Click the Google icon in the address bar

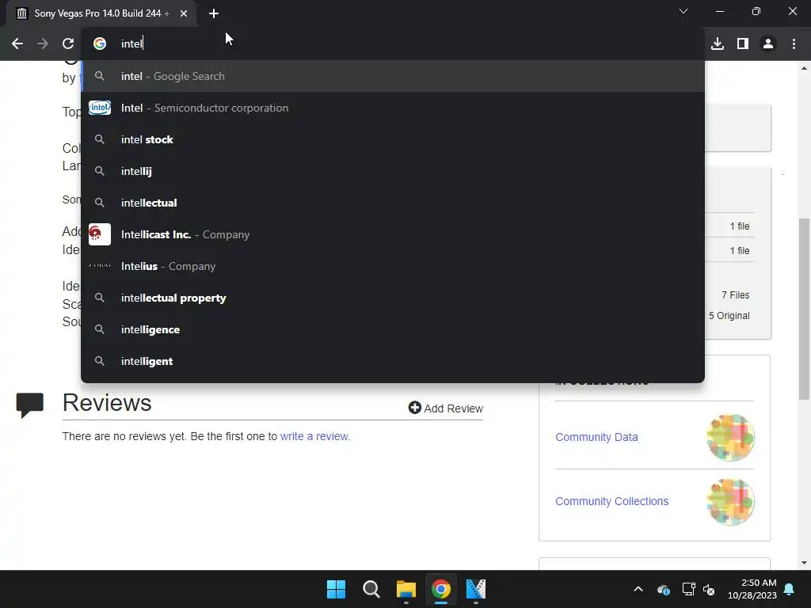tap(100, 44)
